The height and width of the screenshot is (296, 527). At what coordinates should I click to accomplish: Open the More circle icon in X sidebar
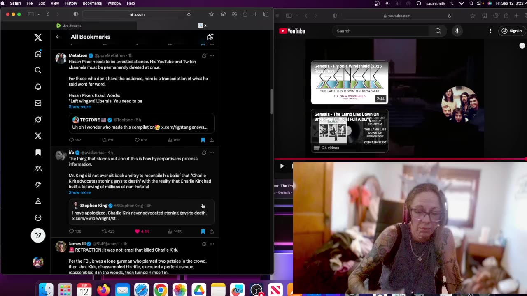point(38,218)
